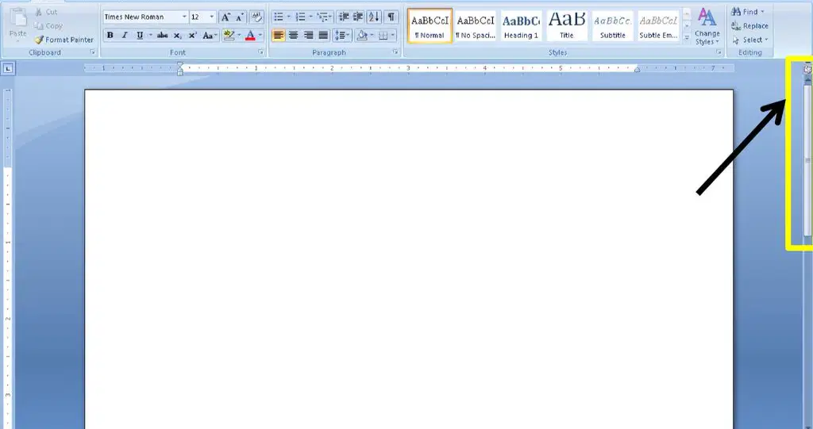Click the first line indent marker on the ruler
The width and height of the screenshot is (813, 429).
[x=180, y=65]
